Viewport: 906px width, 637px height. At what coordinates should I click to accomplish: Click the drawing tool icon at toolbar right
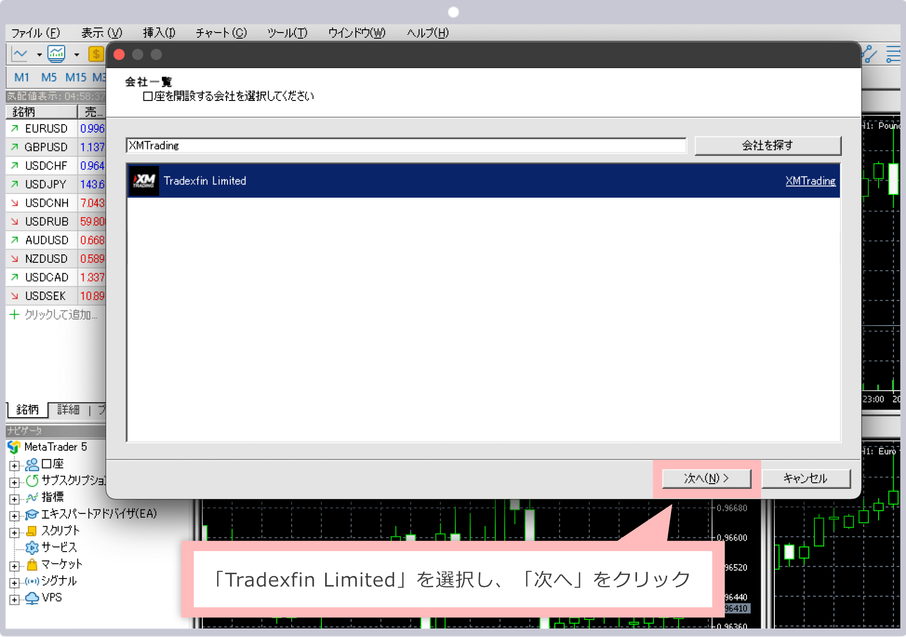[869, 54]
